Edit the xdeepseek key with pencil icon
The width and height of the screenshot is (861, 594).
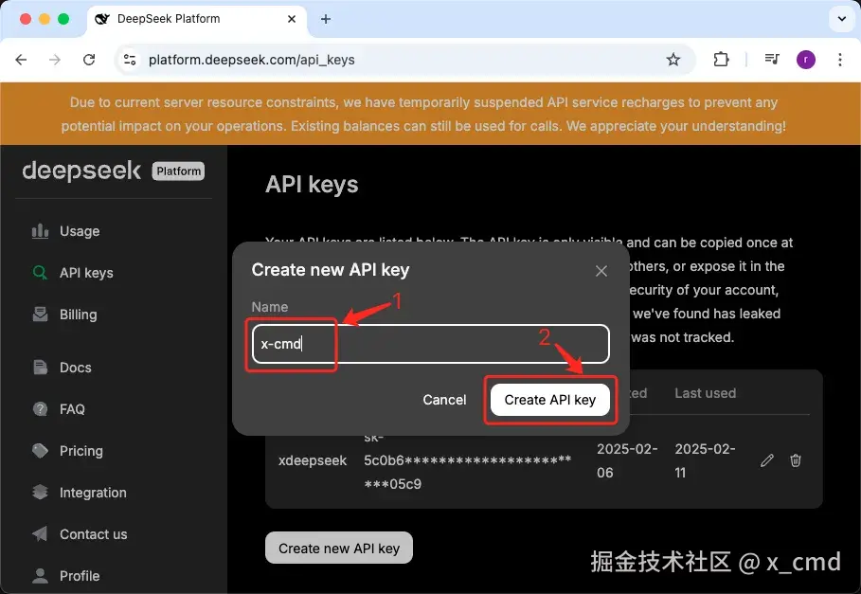(767, 460)
